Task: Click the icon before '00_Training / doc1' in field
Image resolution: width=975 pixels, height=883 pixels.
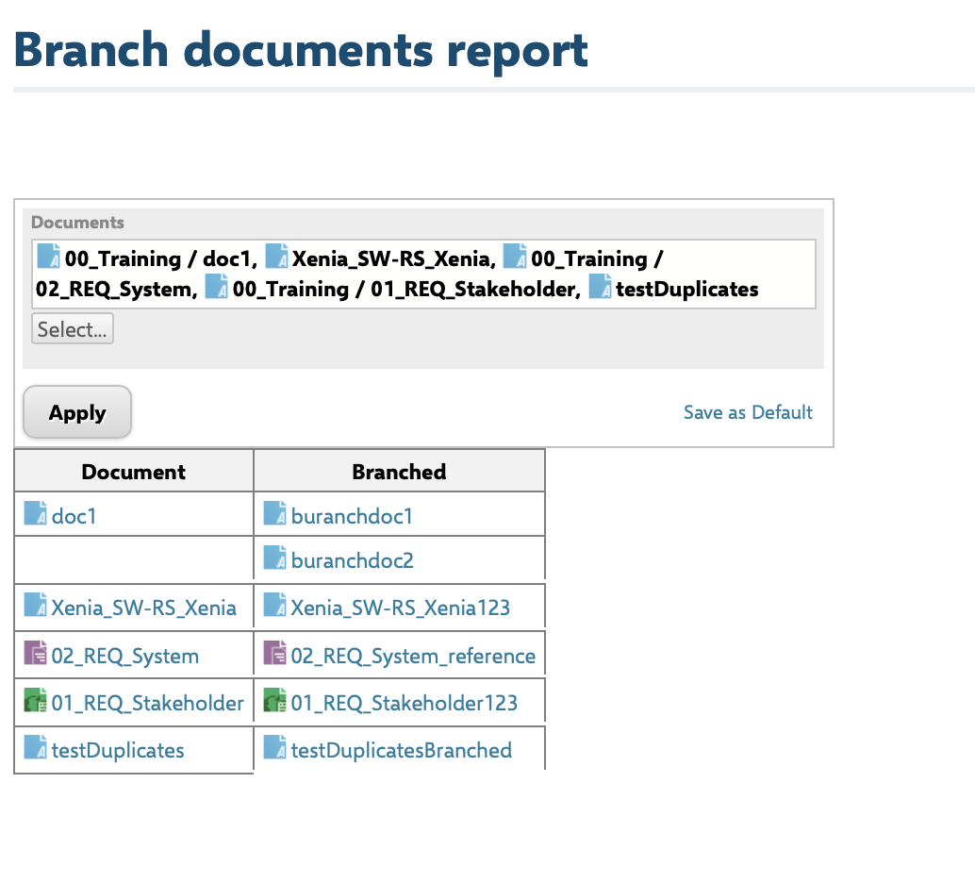Action: point(48,256)
